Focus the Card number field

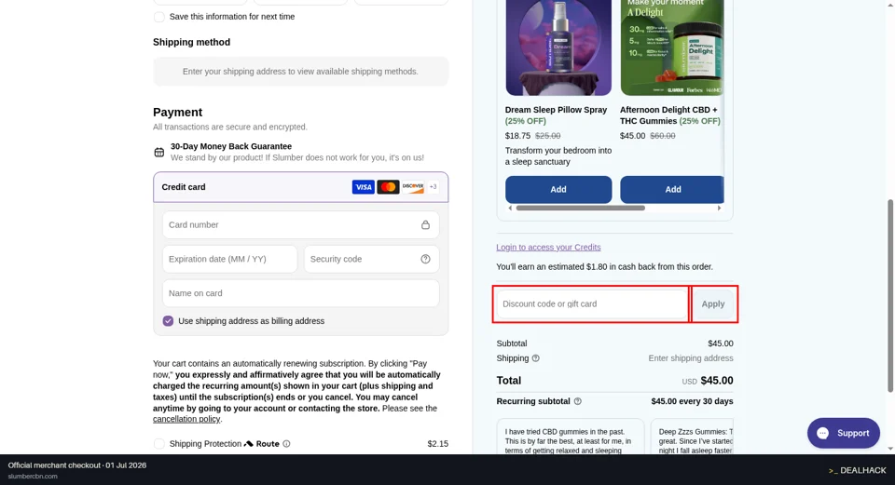pos(301,224)
